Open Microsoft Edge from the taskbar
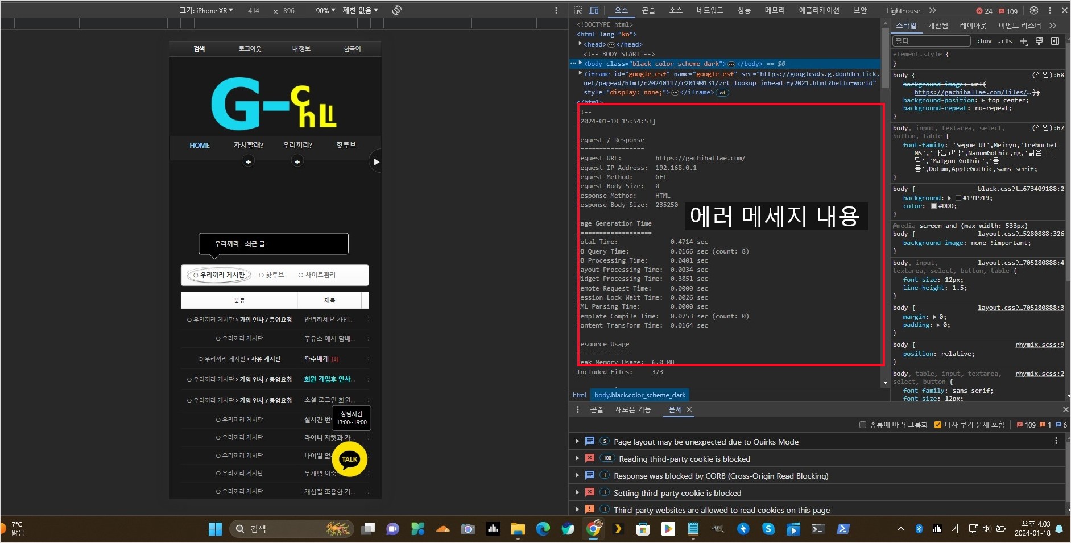Viewport: 1071px width, 543px height. click(x=543, y=529)
